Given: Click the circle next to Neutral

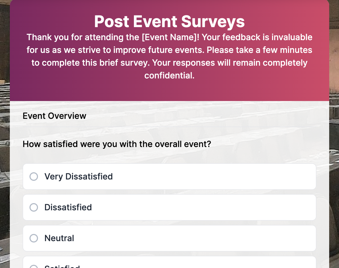Looking at the screenshot, I should 34,238.
